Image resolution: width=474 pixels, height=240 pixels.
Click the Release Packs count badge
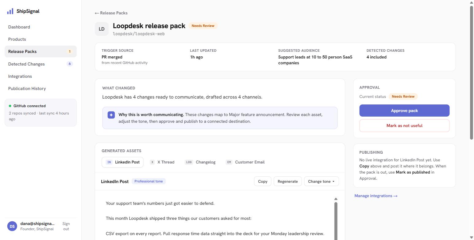pos(70,51)
